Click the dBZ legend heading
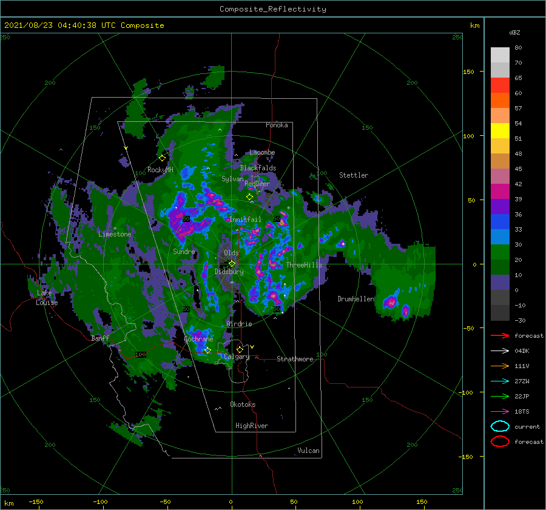The width and height of the screenshot is (546, 510). (x=514, y=32)
